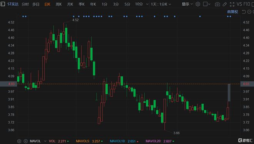Click the latest grey candlestick at 4.03
The width and height of the screenshot is (254, 144).
coord(229,93)
